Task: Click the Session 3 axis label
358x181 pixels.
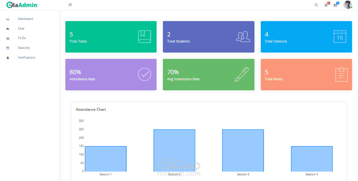Action: click(243, 174)
